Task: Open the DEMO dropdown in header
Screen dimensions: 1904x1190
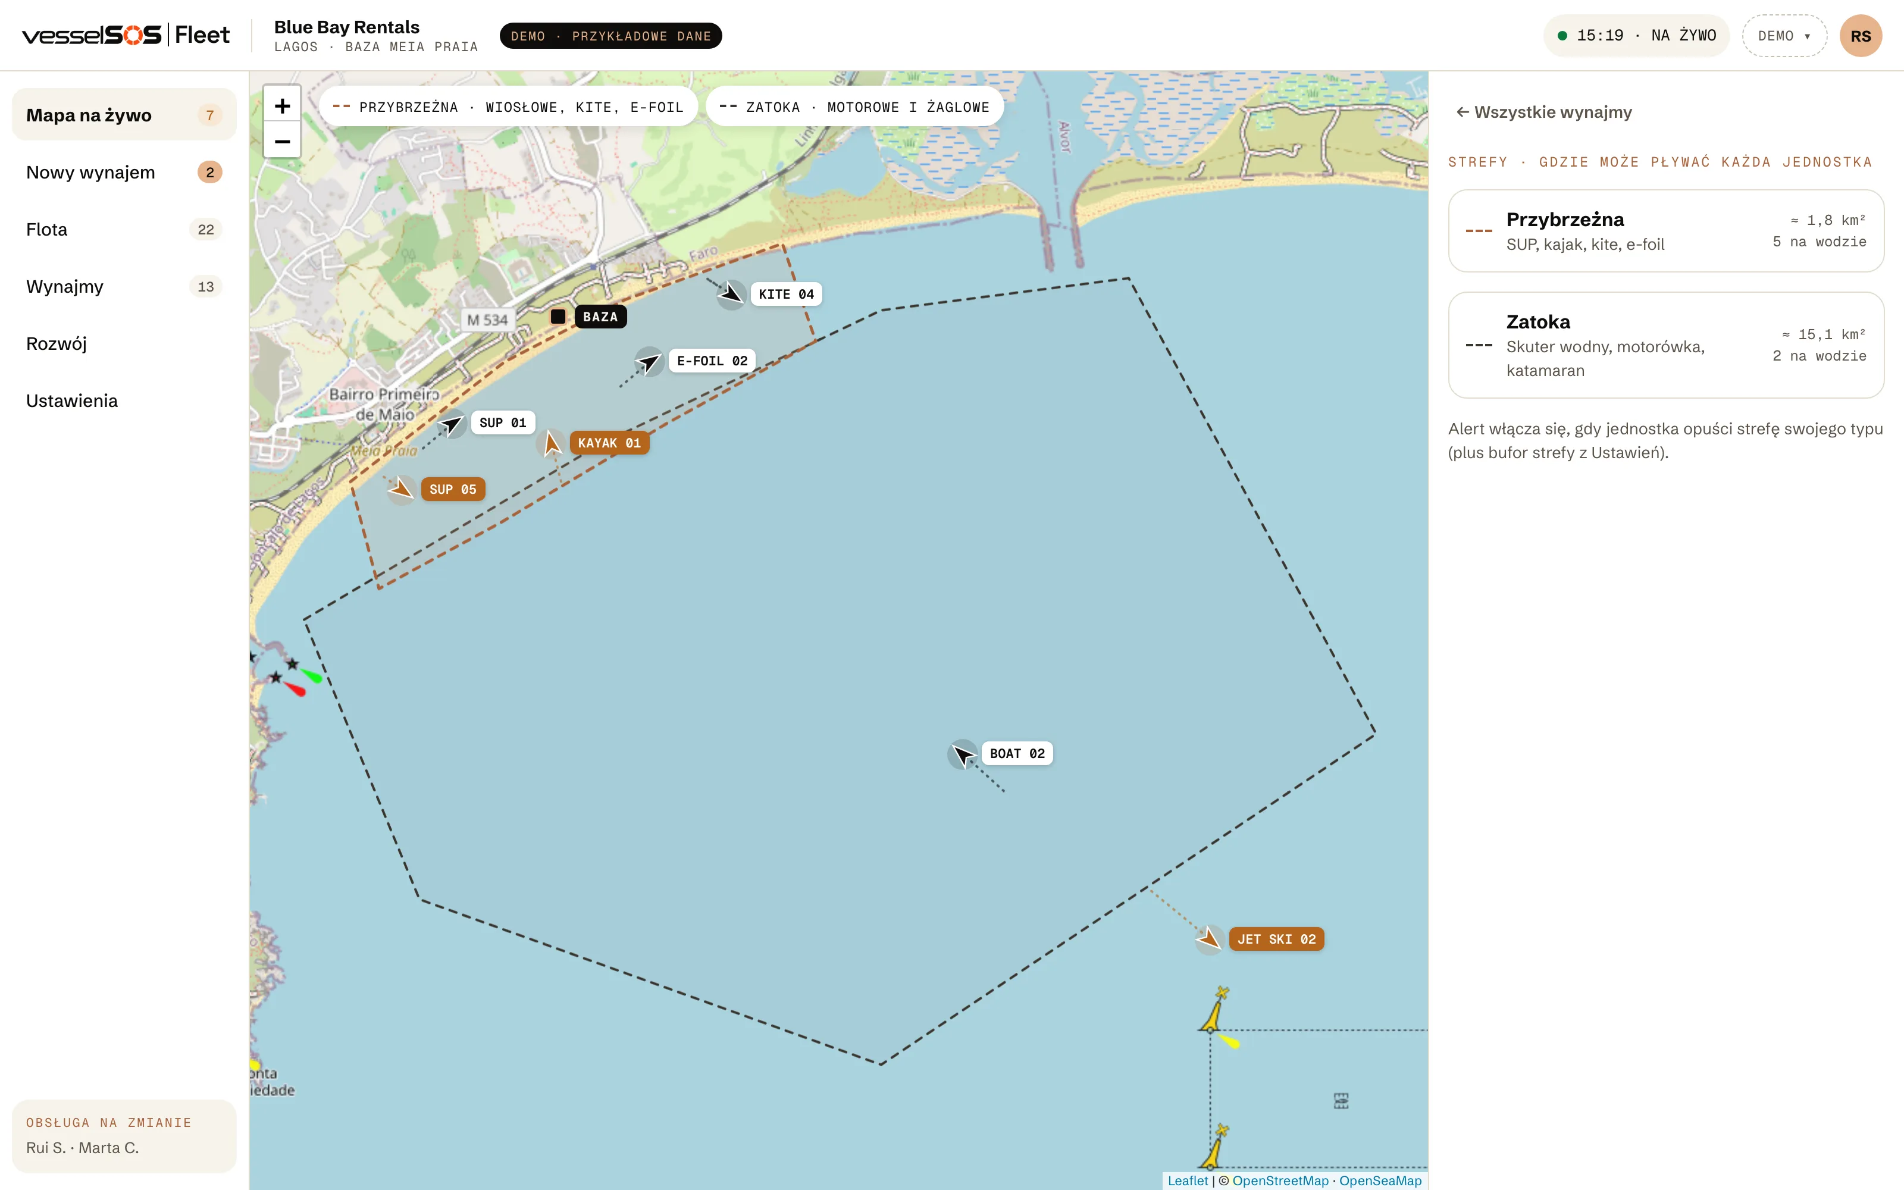Action: [x=1784, y=36]
